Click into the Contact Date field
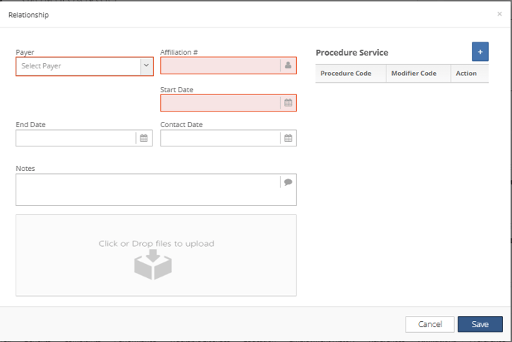 click(220, 138)
